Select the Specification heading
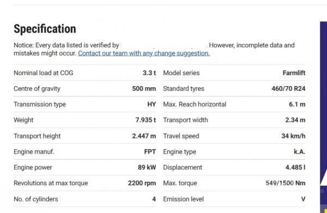The height and width of the screenshot is (213, 327). 45,29
